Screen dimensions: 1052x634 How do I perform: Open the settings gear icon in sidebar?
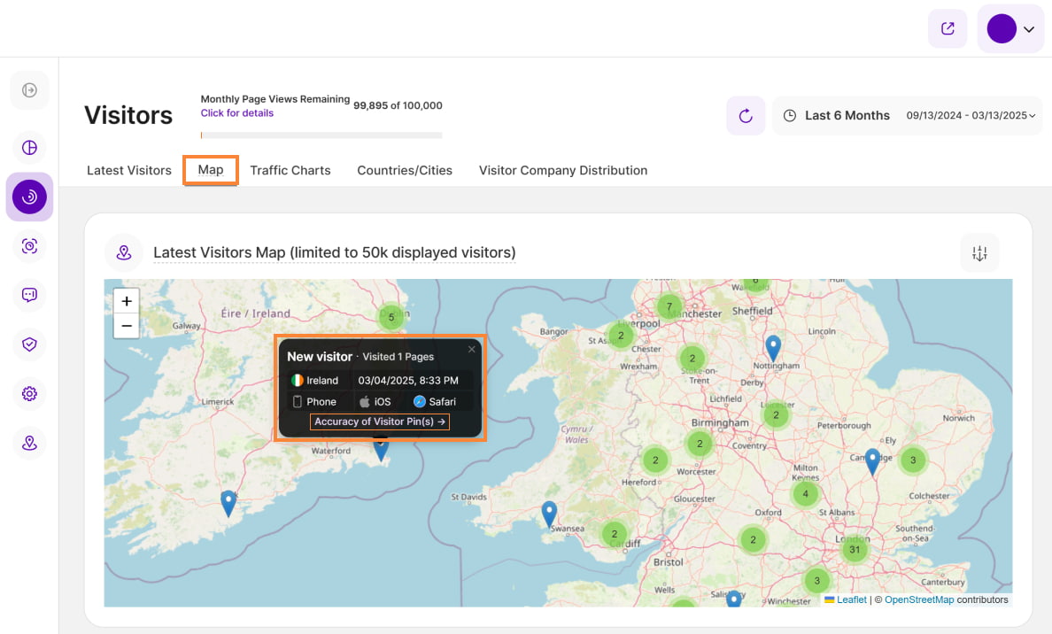29,393
